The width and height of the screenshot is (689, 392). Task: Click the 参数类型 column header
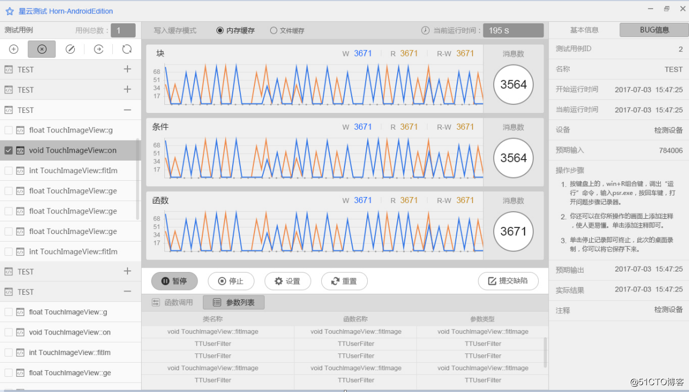[x=483, y=319]
